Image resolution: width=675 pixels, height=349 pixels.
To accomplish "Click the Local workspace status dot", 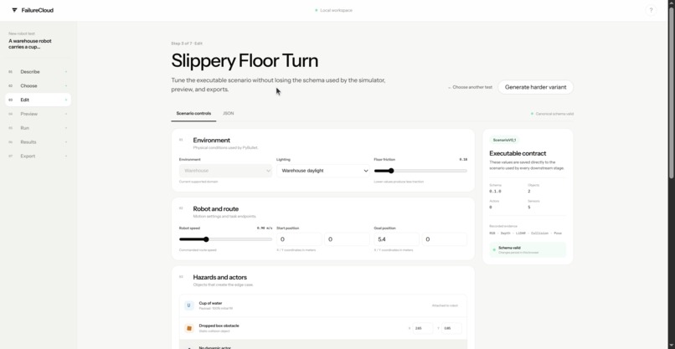I will 316,10.
